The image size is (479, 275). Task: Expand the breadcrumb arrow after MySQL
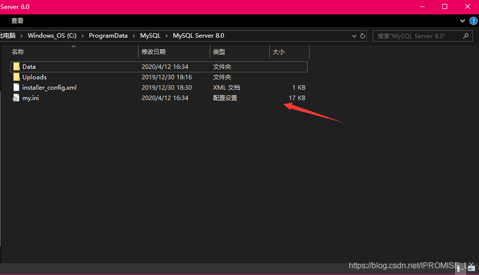(x=166, y=36)
